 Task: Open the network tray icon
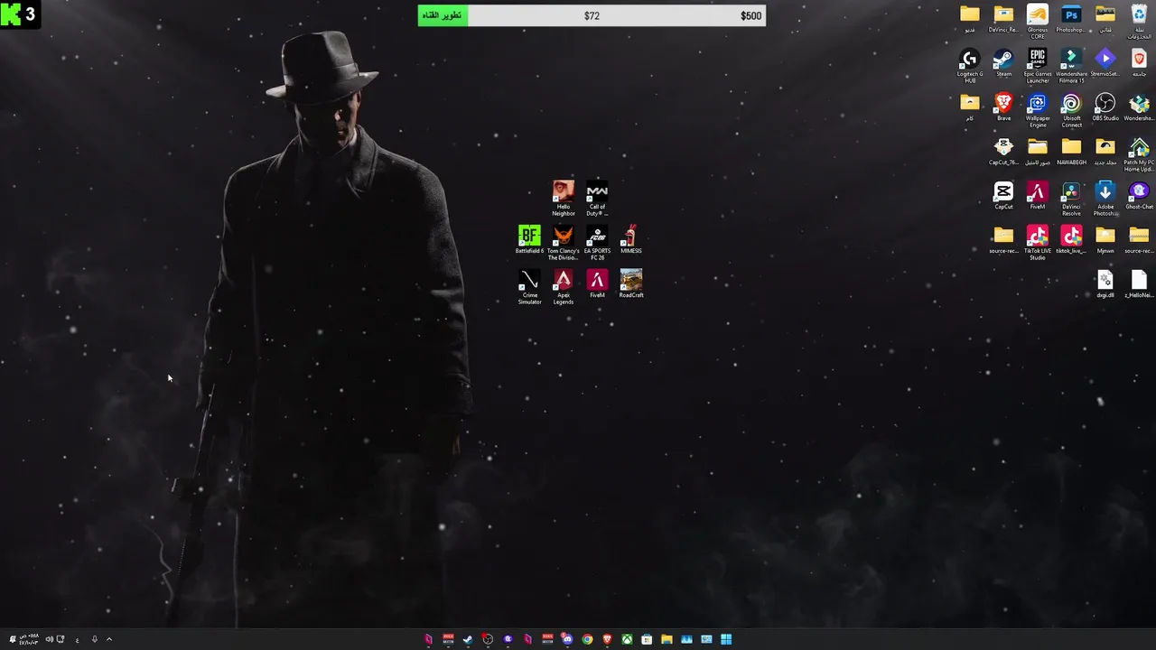(61, 639)
